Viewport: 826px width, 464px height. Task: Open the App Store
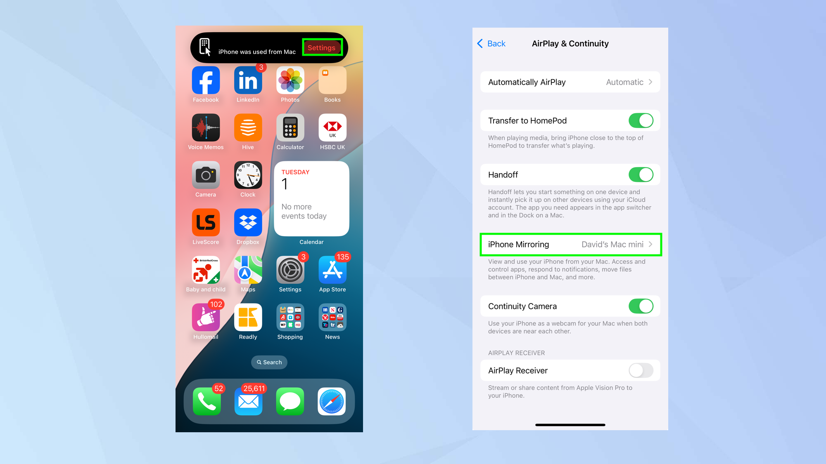pos(333,271)
